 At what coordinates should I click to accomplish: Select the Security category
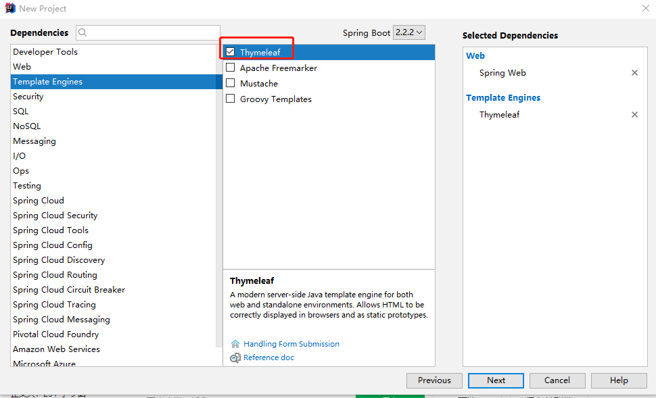tap(28, 97)
